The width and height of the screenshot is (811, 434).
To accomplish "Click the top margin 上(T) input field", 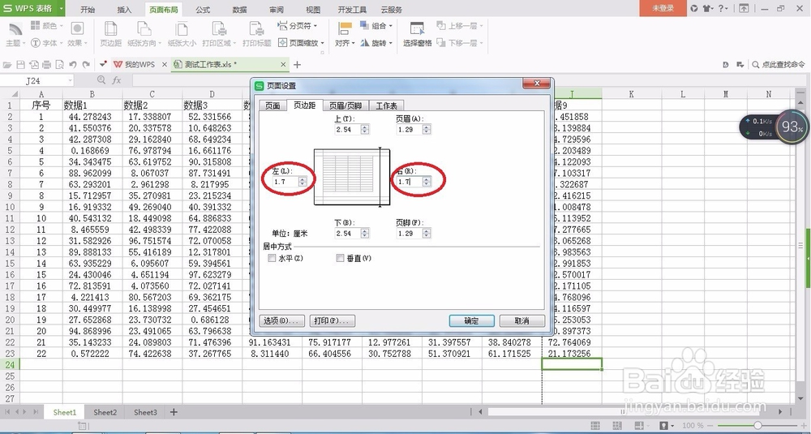I will point(347,129).
